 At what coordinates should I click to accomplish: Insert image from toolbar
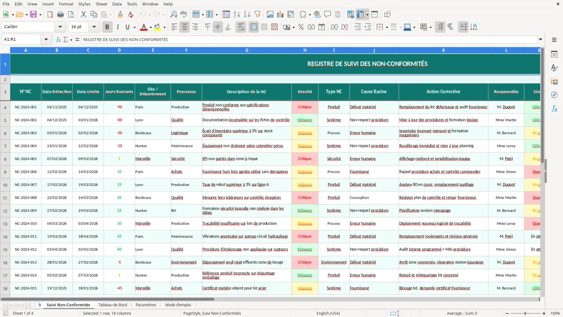tap(270, 15)
